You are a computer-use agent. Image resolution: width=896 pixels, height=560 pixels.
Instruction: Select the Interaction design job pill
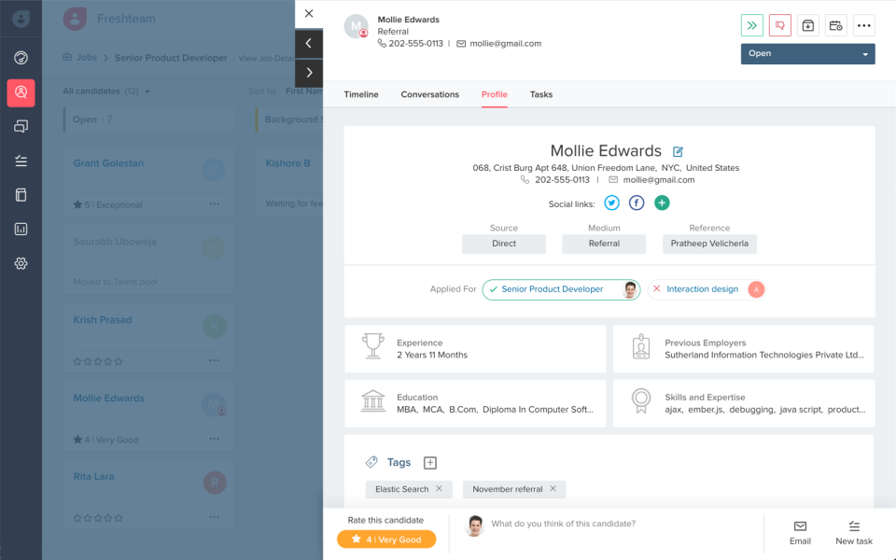point(707,289)
